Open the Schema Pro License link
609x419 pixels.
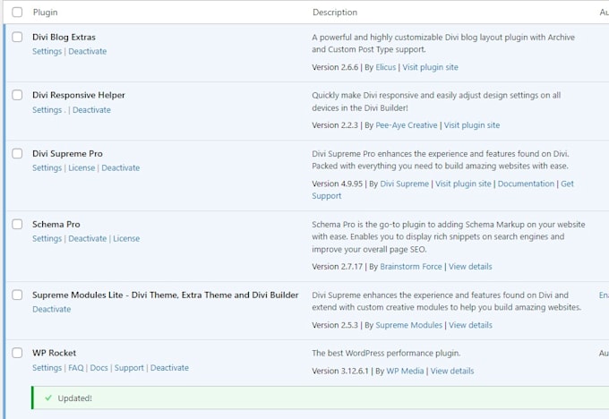click(126, 238)
